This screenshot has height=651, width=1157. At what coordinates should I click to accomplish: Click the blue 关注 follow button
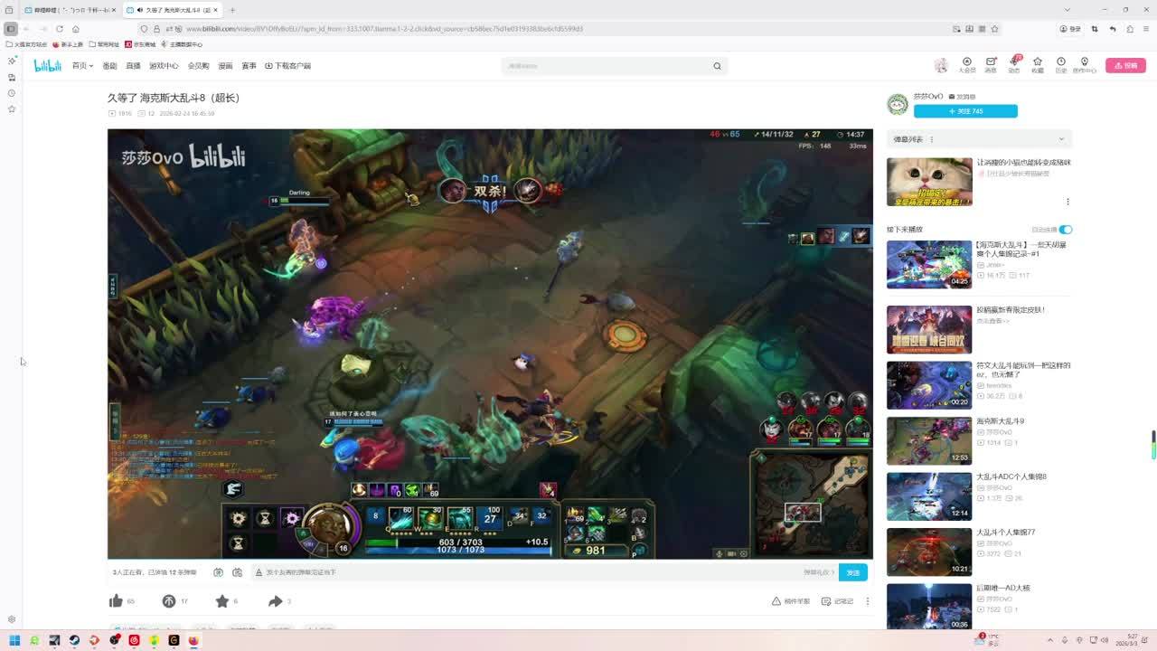tap(965, 111)
